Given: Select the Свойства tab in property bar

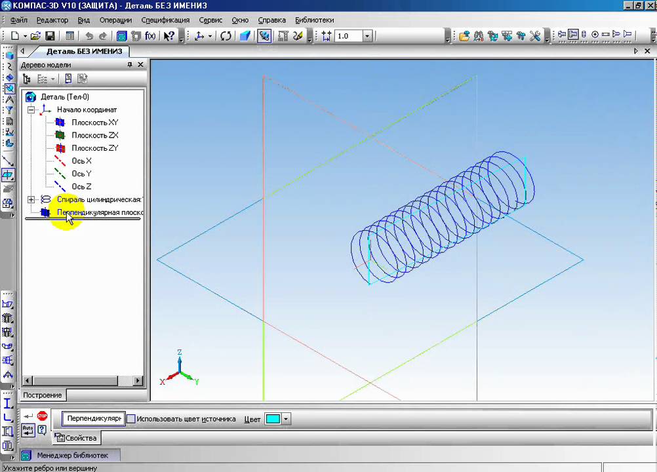Looking at the screenshot, I should 76,438.
